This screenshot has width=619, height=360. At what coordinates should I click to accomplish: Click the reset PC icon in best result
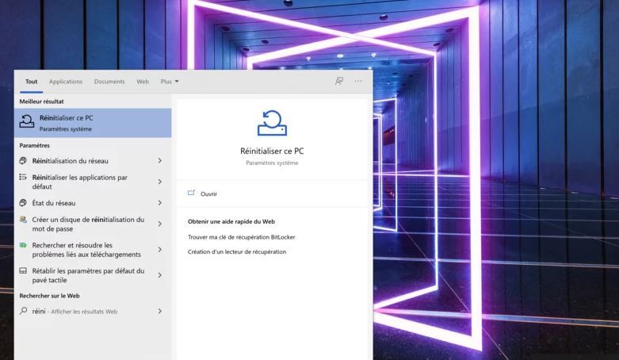pyautogui.click(x=27, y=121)
